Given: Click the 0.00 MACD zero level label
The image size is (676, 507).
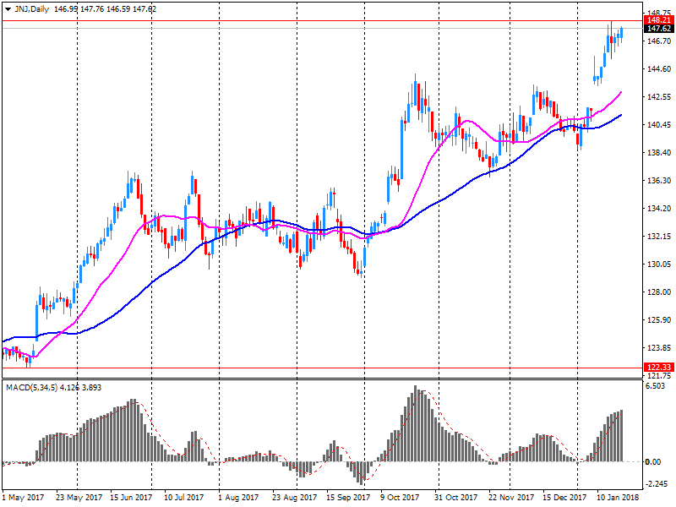Looking at the screenshot, I should coord(654,462).
